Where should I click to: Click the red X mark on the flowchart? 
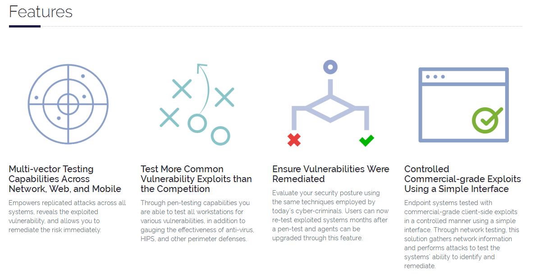[x=294, y=140]
